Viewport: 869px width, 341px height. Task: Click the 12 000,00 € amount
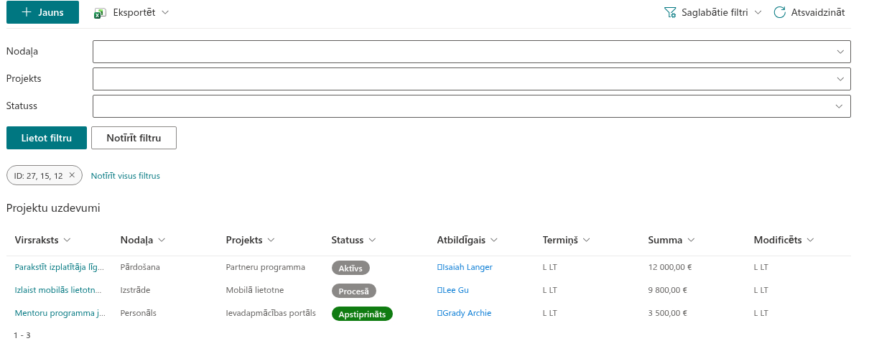click(669, 267)
